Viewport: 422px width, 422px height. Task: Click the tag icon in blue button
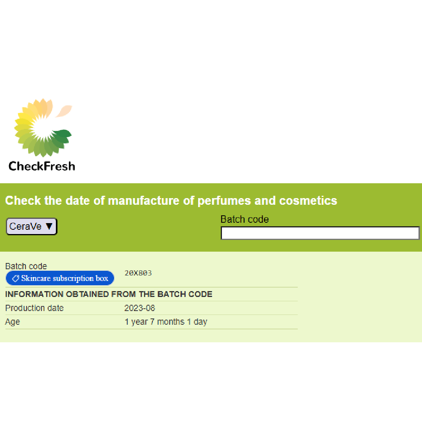coord(15,278)
